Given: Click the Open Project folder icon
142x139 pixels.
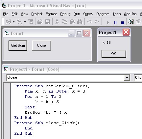Looking at the screenshot, I should [x=40, y=22].
